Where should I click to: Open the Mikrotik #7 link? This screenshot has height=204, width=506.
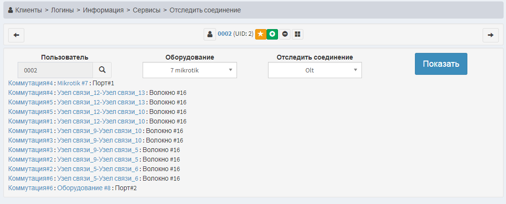click(72, 83)
